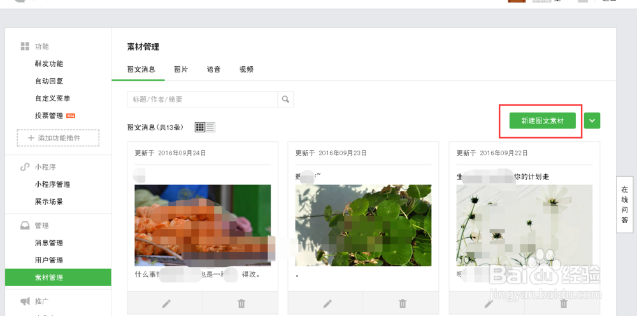Click the user avatar in top bar

pyautogui.click(x=517, y=1)
